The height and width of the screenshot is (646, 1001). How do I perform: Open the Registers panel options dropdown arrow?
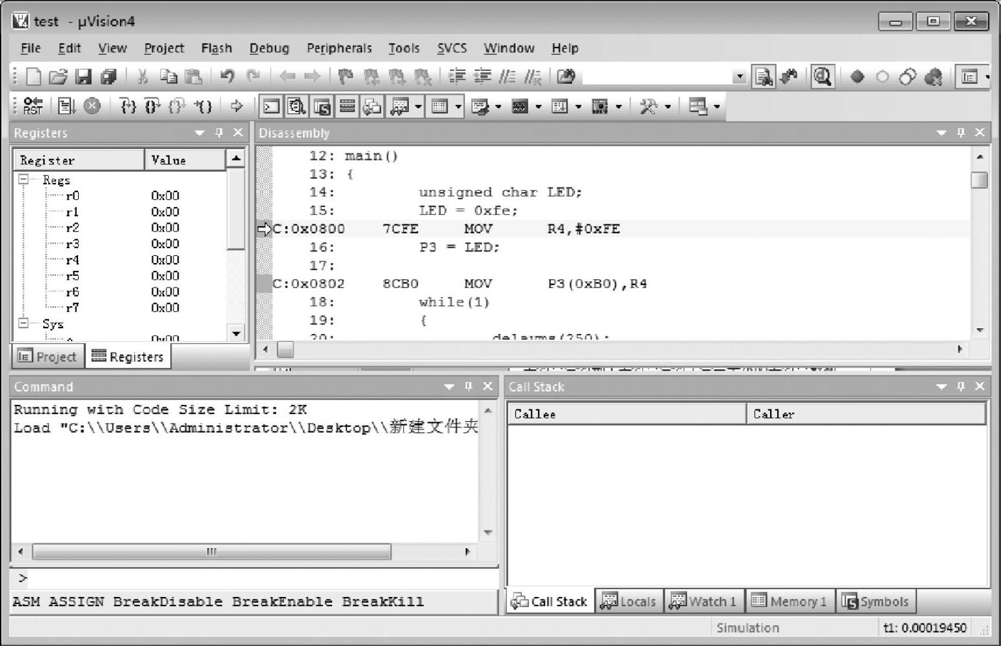199,133
